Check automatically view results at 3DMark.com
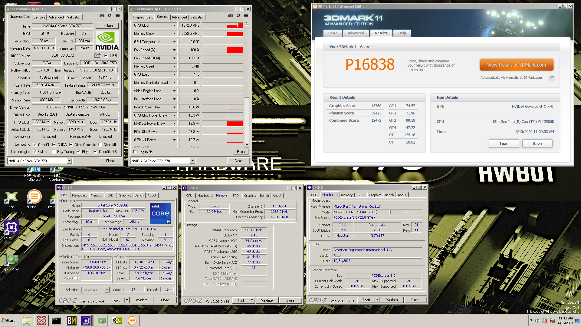 pos(552,78)
